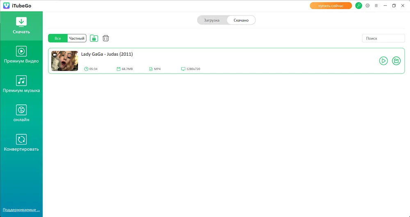Open the Премиум Видео section

pyautogui.click(x=21, y=51)
